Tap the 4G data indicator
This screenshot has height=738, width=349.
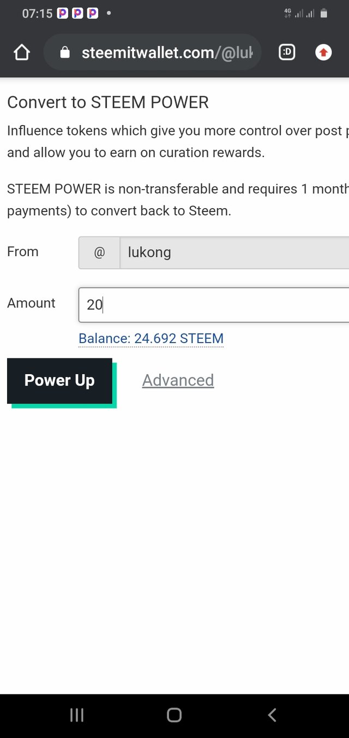click(x=288, y=12)
